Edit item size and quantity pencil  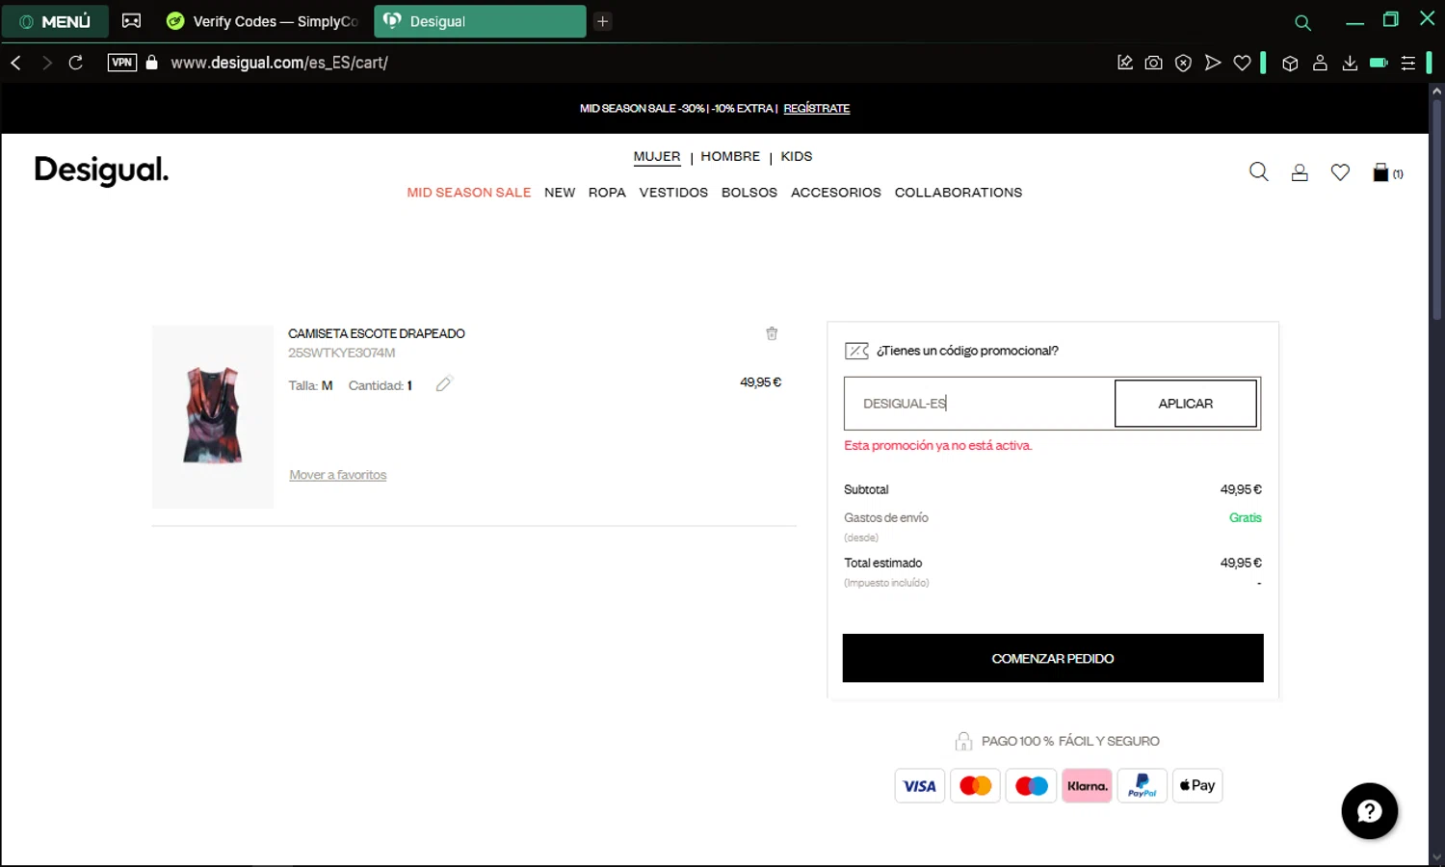[x=444, y=384]
